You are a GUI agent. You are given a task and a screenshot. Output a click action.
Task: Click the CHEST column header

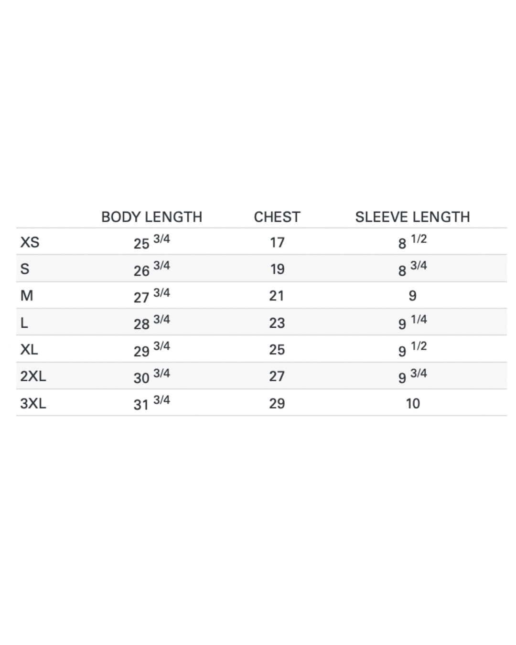pyautogui.click(x=277, y=217)
